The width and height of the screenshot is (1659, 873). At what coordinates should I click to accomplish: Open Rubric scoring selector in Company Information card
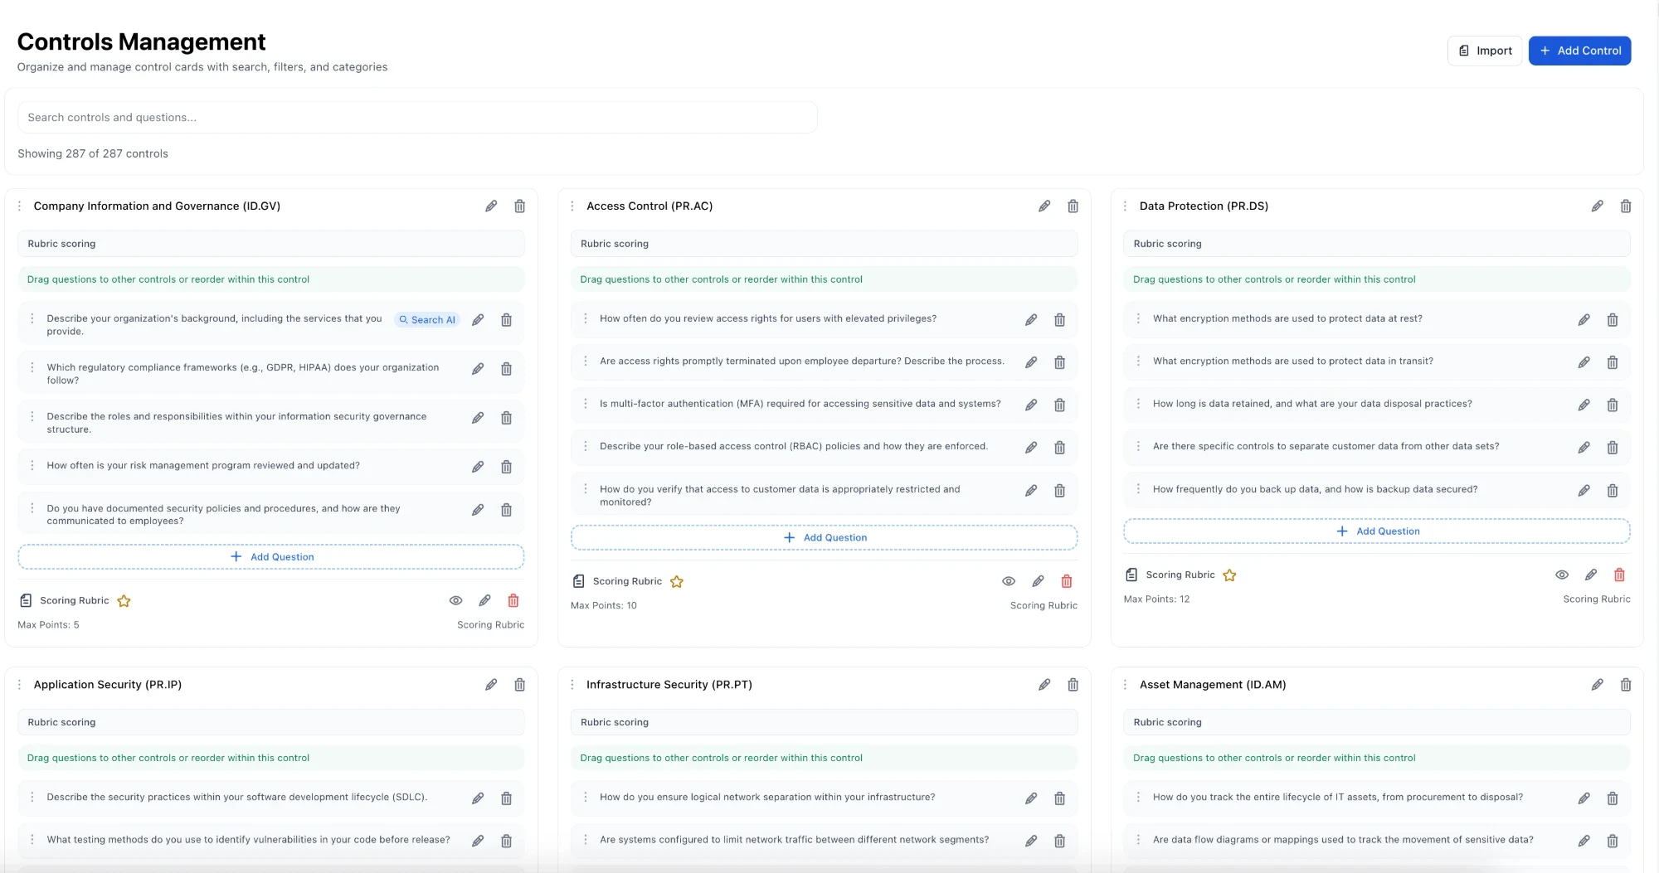271,244
